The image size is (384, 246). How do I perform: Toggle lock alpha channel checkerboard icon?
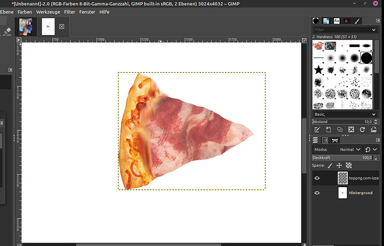click(349, 165)
